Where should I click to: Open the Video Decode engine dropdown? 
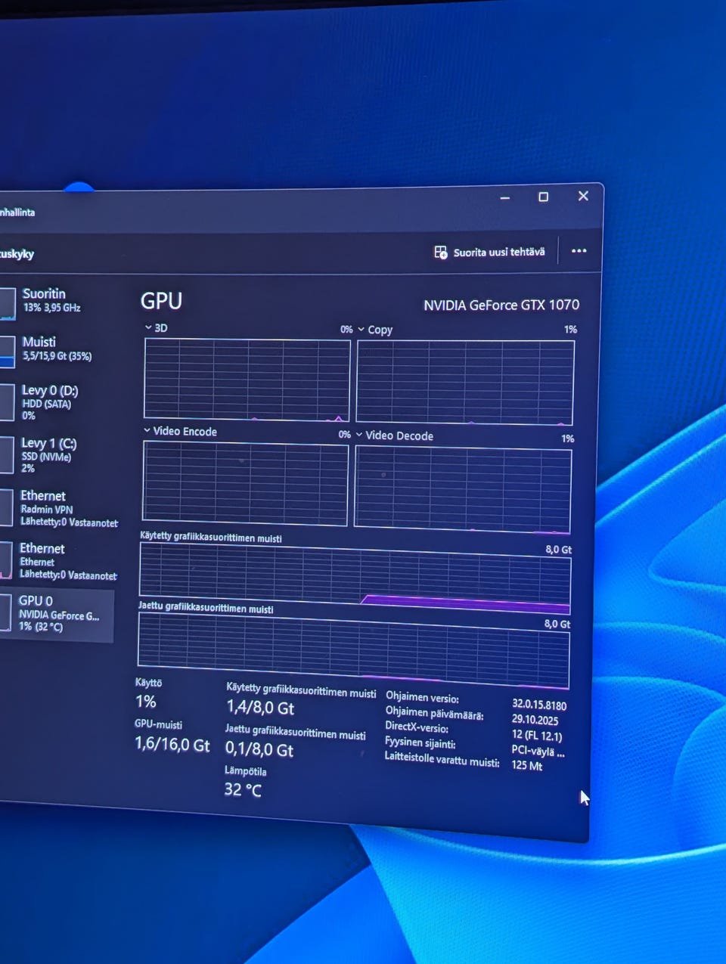pyautogui.click(x=359, y=435)
